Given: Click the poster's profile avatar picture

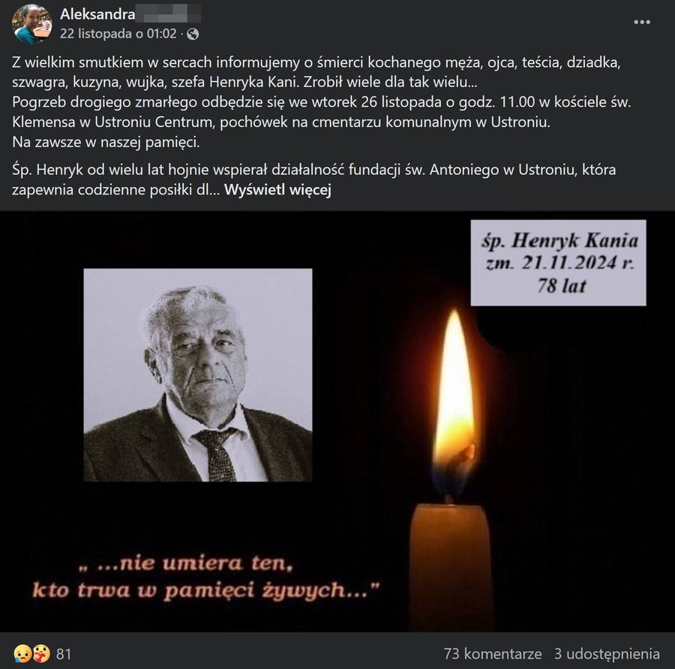Looking at the screenshot, I should pos(31,23).
